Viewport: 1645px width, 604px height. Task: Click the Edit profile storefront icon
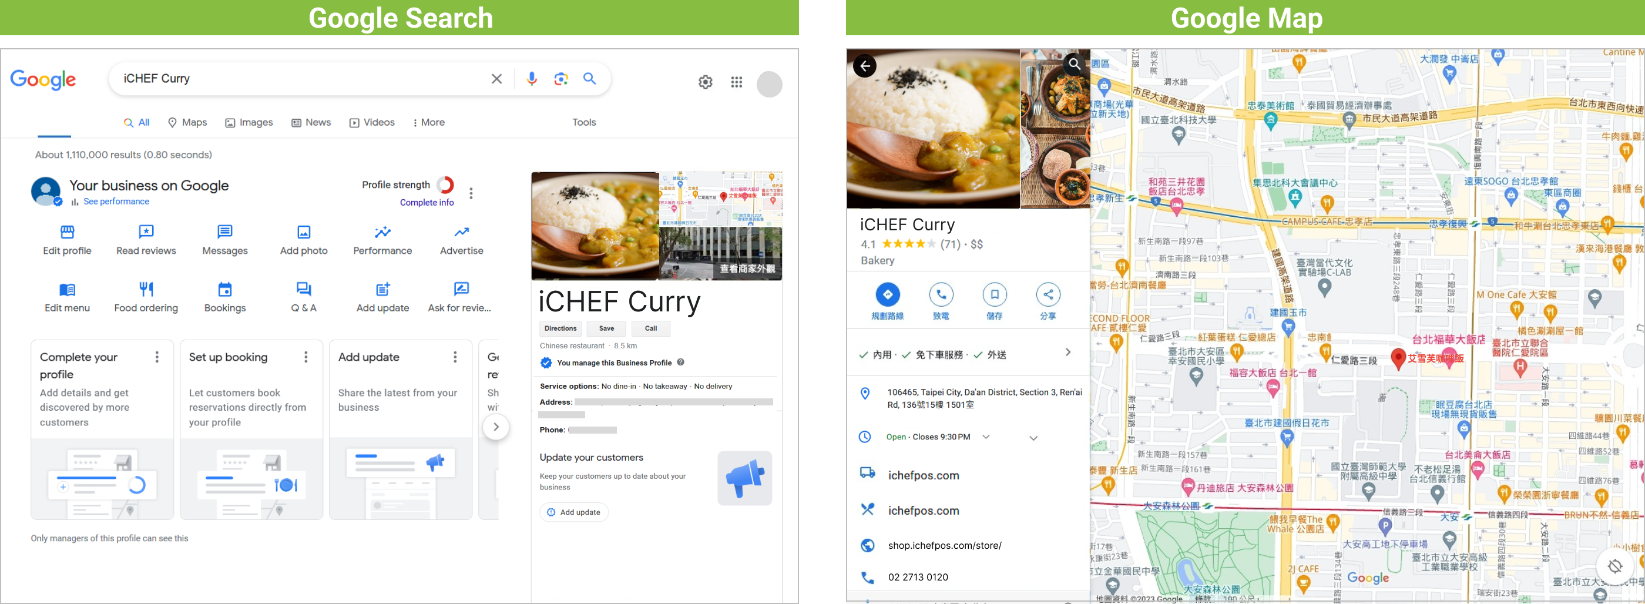[67, 231]
